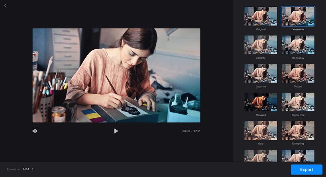Apply the Maxwell filter
This screenshot has height=177, width=326.
(261, 102)
